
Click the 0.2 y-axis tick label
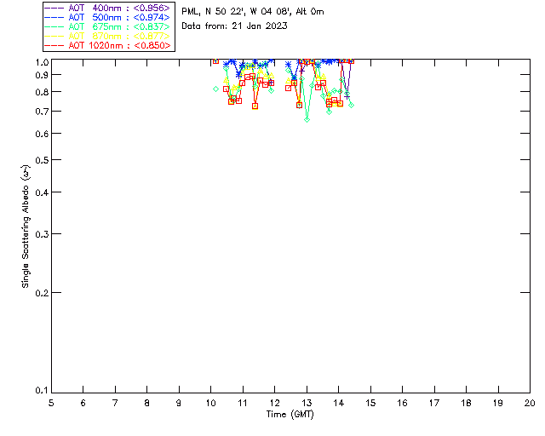click(42, 293)
